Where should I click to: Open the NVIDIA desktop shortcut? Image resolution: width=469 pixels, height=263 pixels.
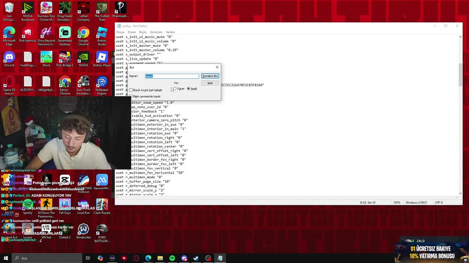(84, 59)
